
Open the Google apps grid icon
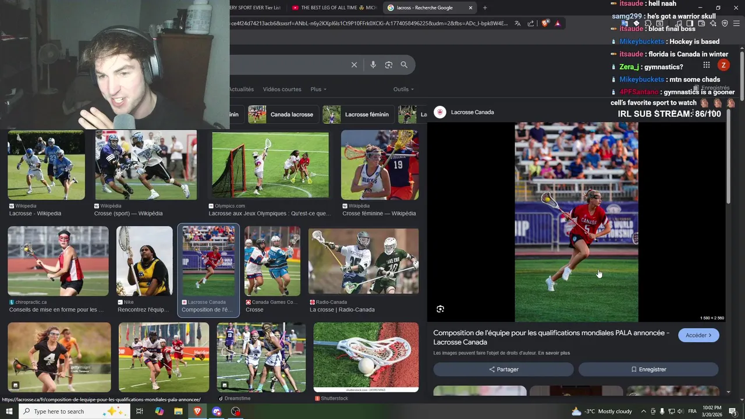tap(706, 65)
